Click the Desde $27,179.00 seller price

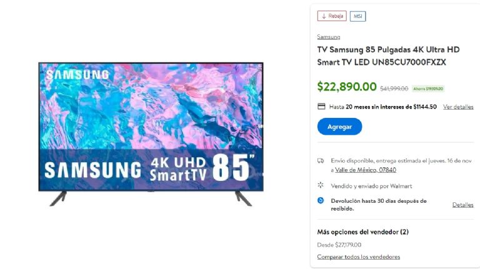click(x=339, y=245)
